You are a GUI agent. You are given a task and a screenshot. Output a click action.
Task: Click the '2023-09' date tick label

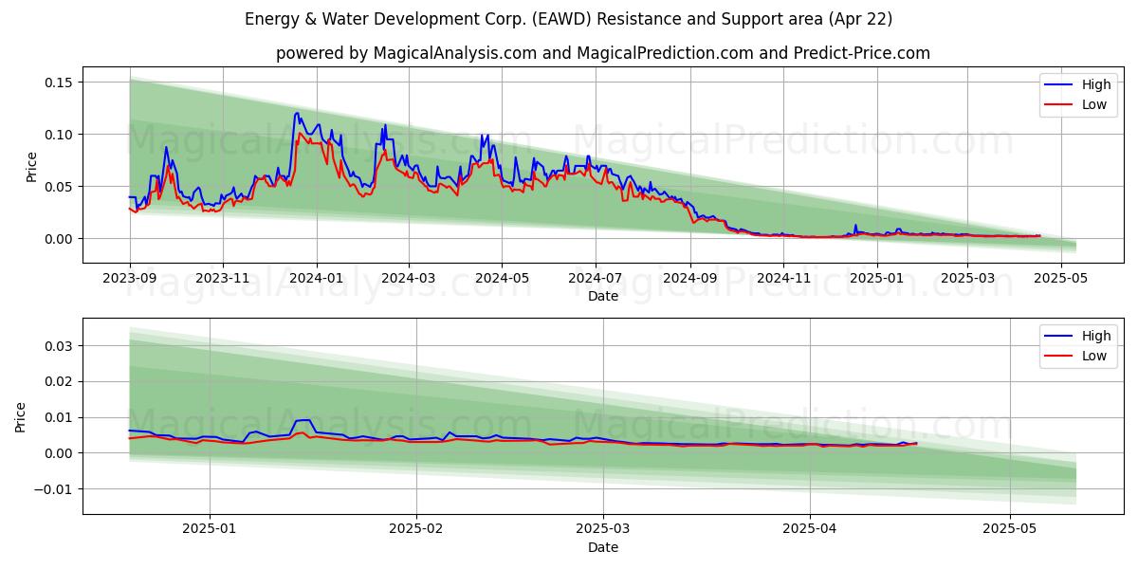point(130,279)
